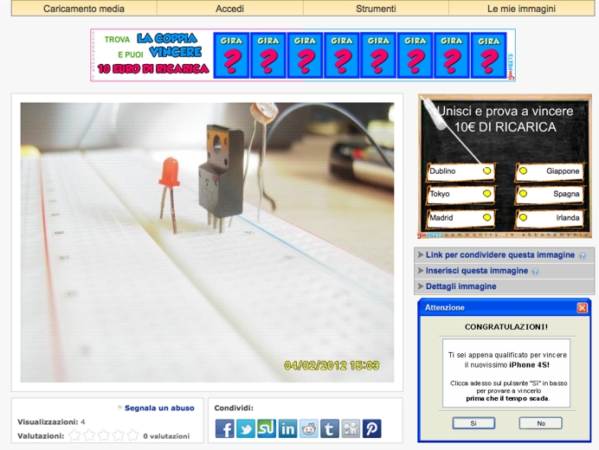Open the 'Caricamento media' menu
The image size is (599, 450).
point(84,9)
